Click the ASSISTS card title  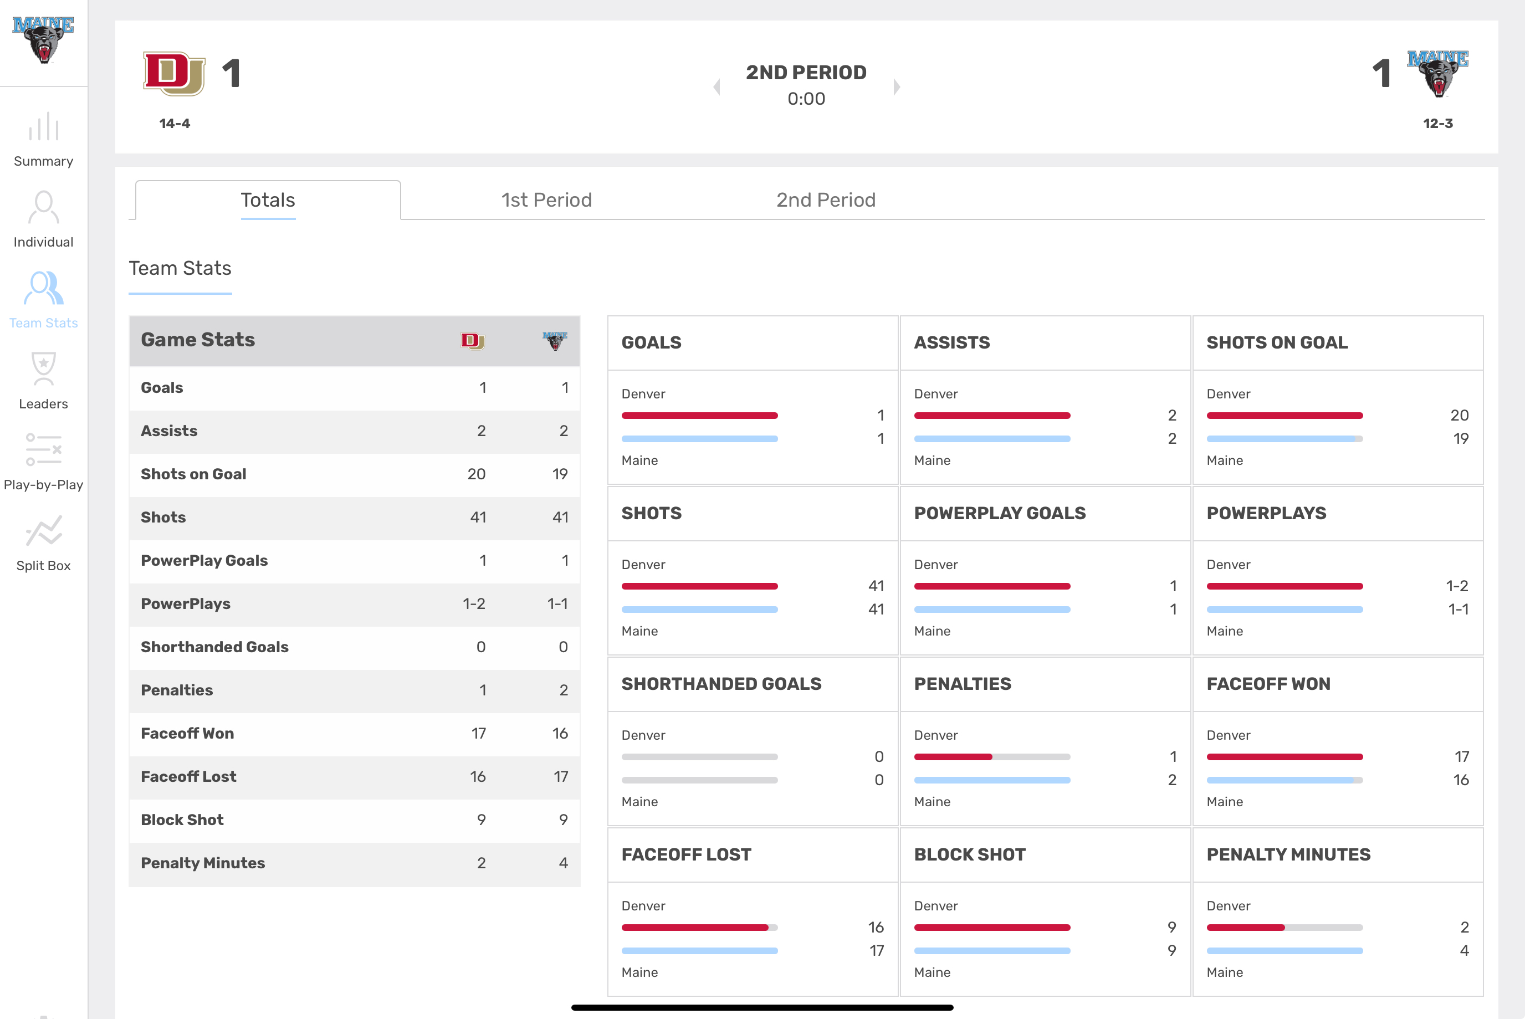(x=952, y=342)
